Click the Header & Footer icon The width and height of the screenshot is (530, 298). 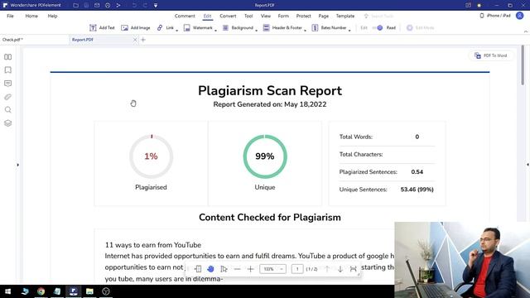click(x=267, y=27)
